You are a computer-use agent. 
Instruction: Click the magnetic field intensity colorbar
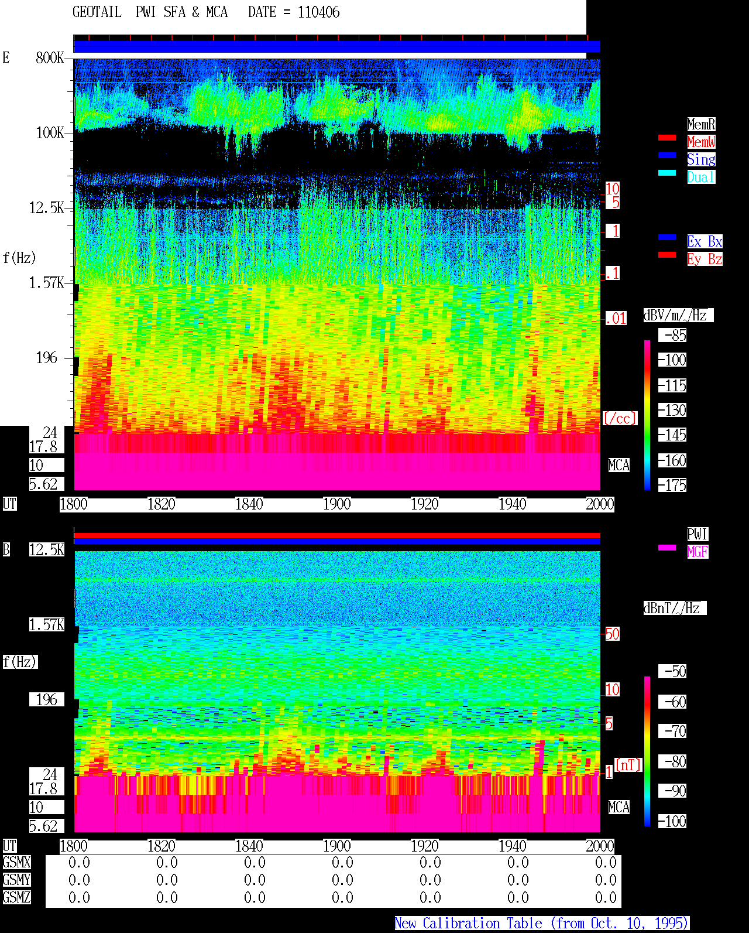coord(647,751)
